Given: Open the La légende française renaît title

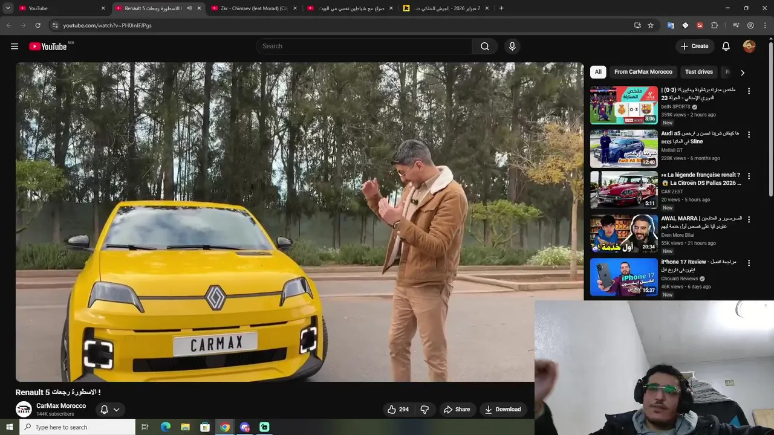Looking at the screenshot, I should (701, 179).
